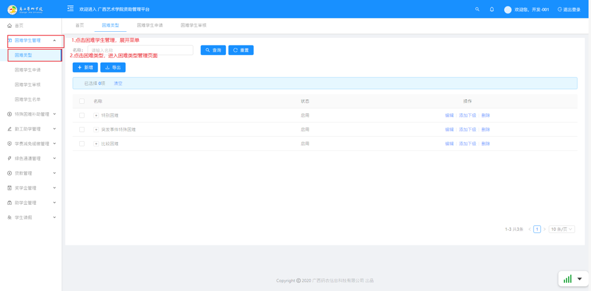This screenshot has height=291, width=591.
Task: Check the box for 特别困难 row
Action: [82, 116]
